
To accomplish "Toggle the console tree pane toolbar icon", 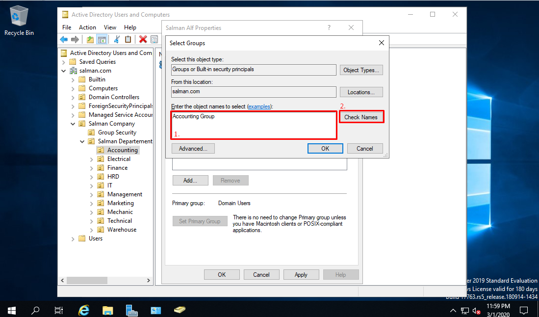I will click(102, 40).
